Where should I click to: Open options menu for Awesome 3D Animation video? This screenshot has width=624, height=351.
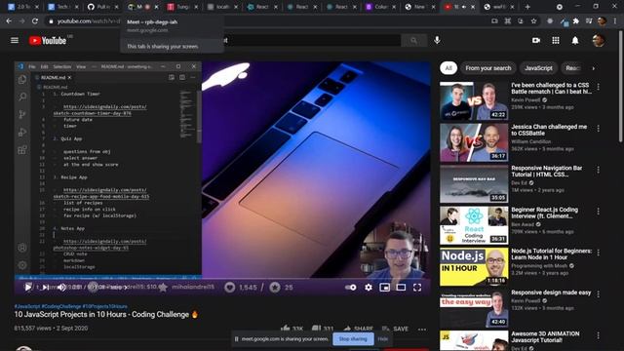pyautogui.click(x=598, y=335)
